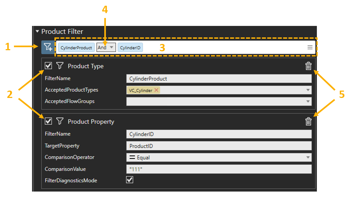Image resolution: width=353 pixels, height=197 pixels.
Task: Click the add filter funnel icon
Action: 48,47
